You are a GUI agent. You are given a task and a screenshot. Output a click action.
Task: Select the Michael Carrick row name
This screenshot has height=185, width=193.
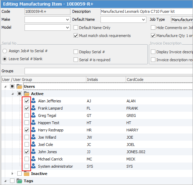coord(50,159)
